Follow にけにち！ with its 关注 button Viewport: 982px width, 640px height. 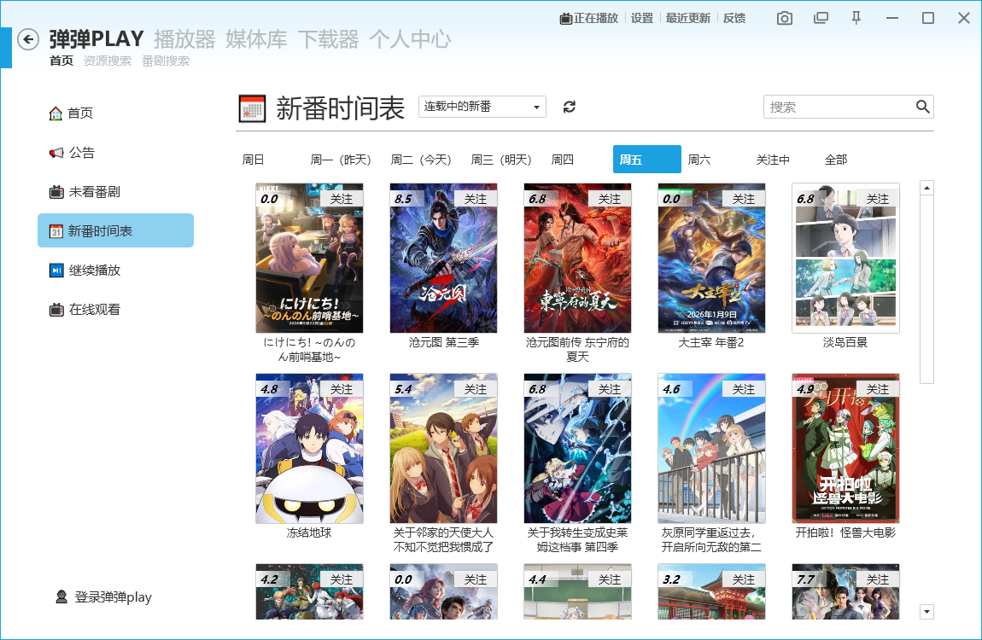coord(342,199)
